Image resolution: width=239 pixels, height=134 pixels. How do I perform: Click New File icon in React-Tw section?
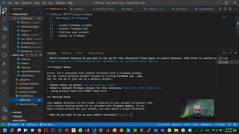(x=27, y=55)
